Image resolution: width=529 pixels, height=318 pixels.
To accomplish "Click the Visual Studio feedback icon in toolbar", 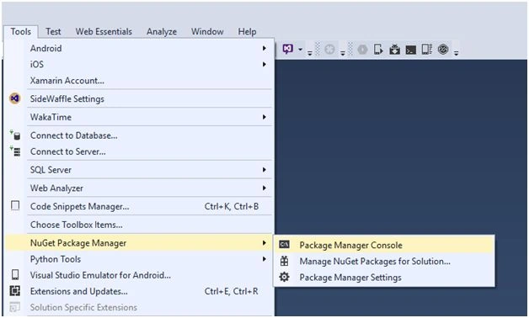I will [288, 49].
